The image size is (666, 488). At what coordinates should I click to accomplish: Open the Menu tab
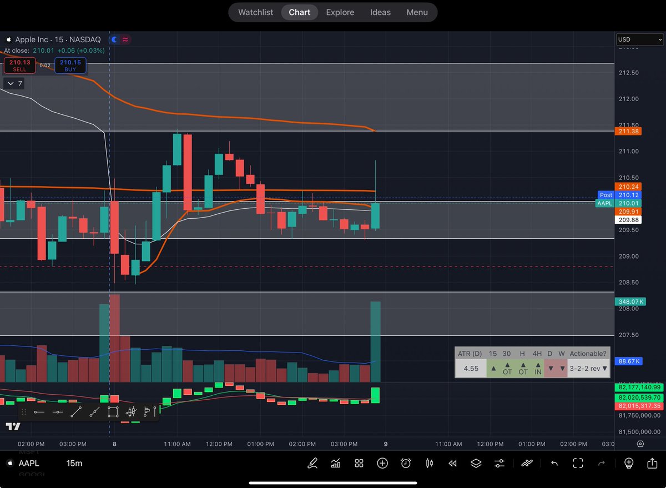(x=417, y=12)
